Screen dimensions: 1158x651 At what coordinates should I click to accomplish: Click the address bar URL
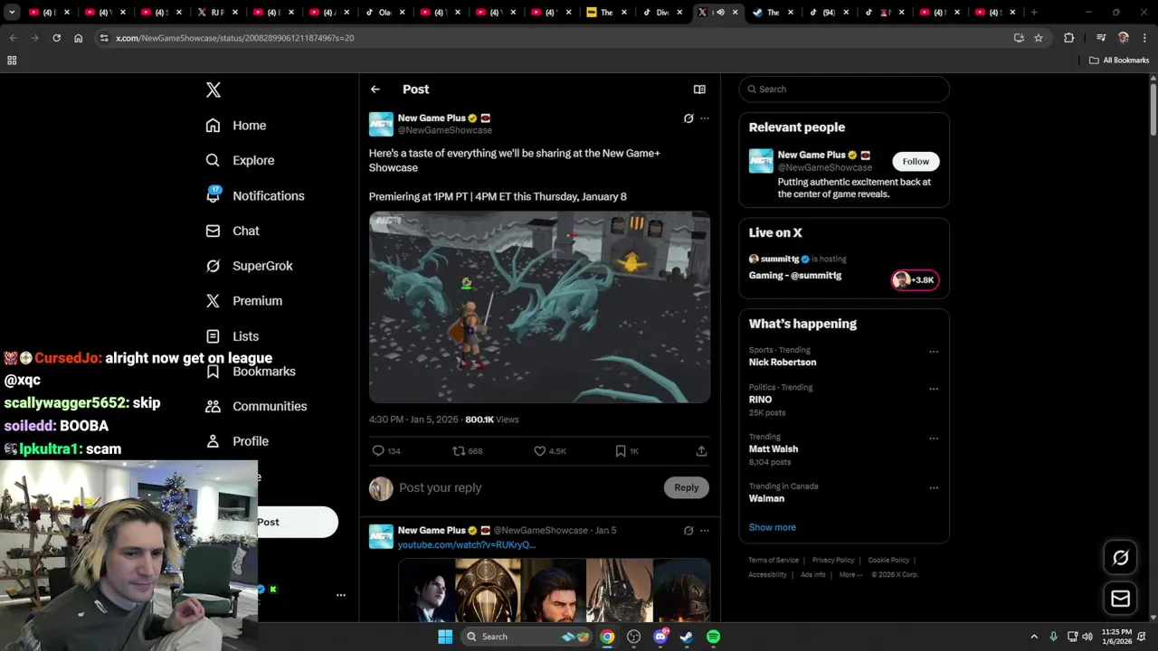tap(235, 38)
